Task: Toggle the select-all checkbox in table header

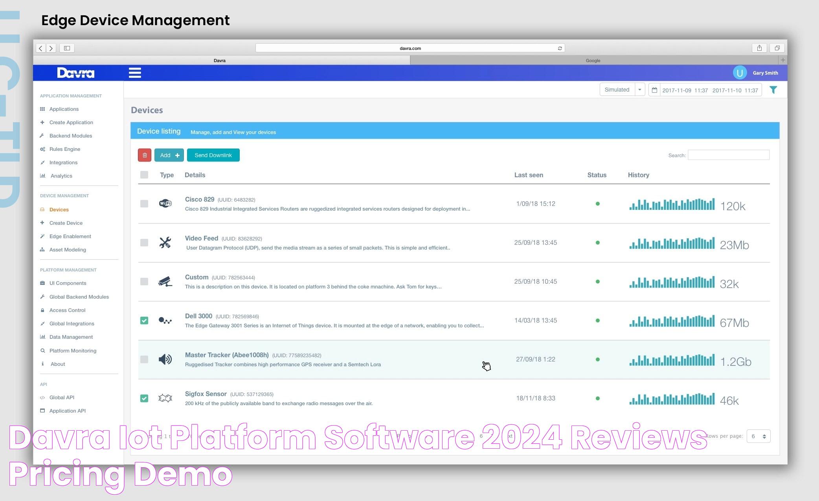Action: point(144,175)
